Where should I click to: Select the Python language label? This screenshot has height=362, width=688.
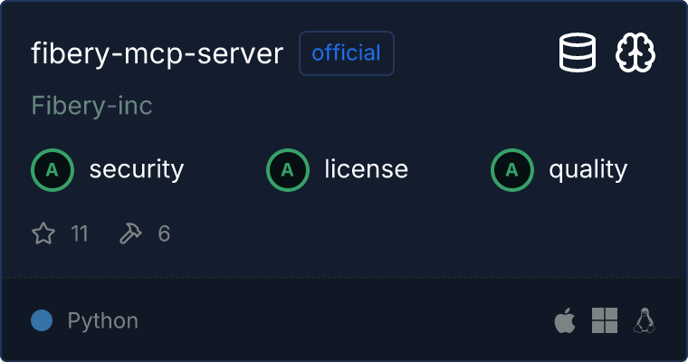[102, 320]
